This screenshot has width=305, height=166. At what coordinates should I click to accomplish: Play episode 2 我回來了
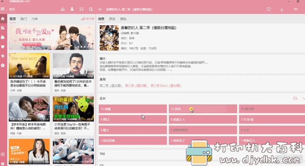point(203,140)
